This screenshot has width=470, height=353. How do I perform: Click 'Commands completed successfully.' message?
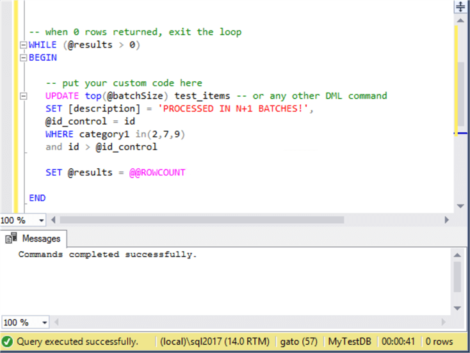[108, 255]
